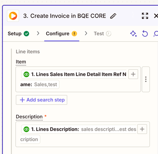Screen dimensions: 158x154
Task: Close the Create Invoice step panel
Action: click(156, 16)
